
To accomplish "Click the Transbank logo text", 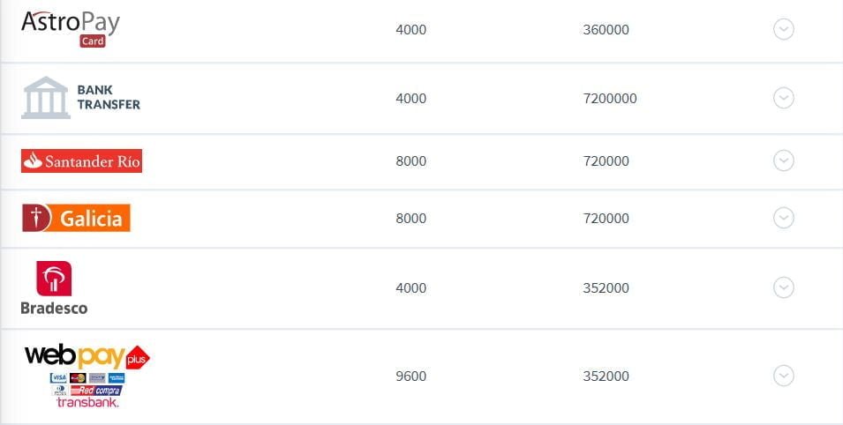I will [x=87, y=402].
